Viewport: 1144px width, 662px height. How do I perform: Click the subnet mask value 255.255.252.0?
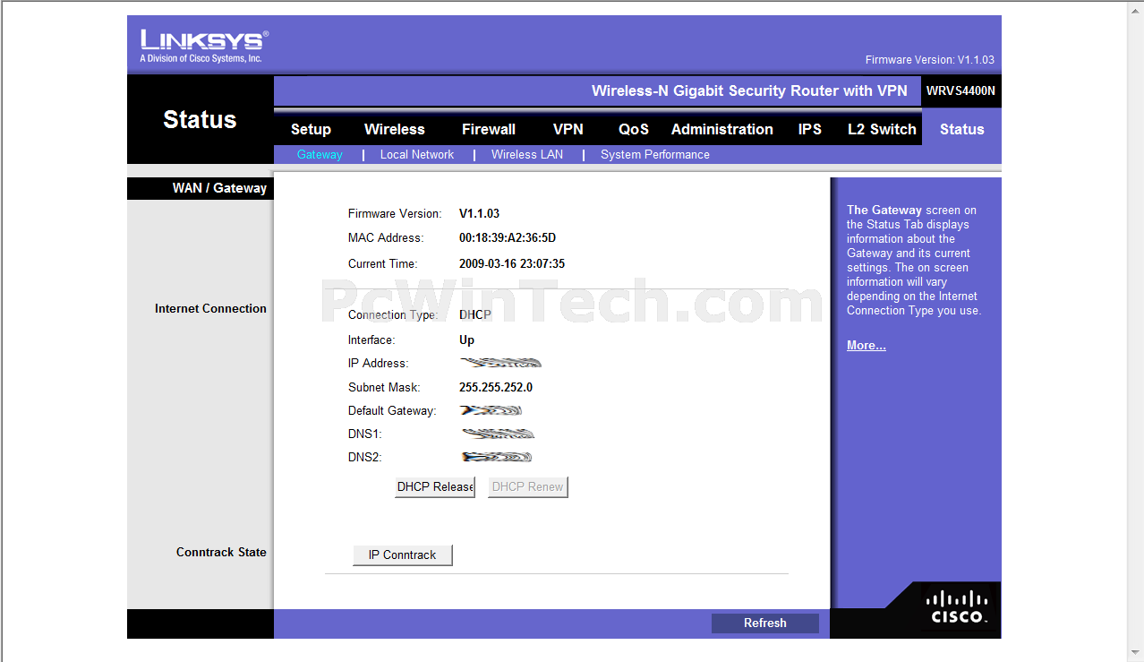[496, 387]
